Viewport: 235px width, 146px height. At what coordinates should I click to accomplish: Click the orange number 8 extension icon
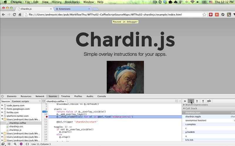click(217, 15)
